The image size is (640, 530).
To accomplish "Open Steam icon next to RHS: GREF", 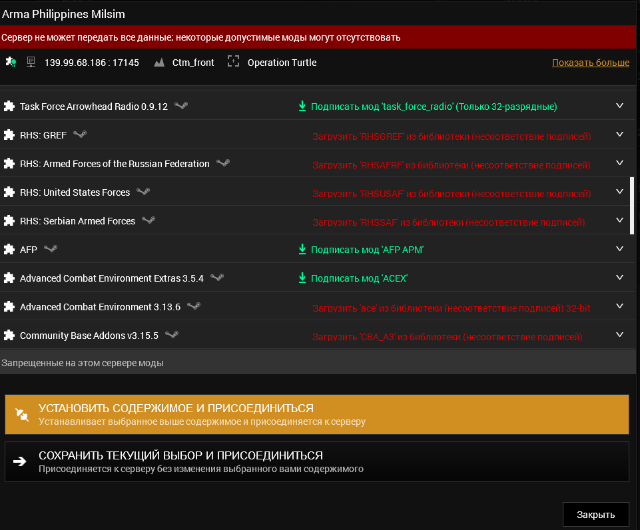I will coord(80,134).
